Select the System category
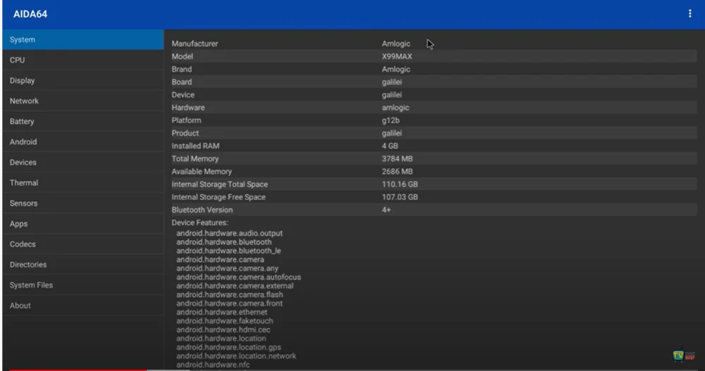Viewport: 705px width, 371px height. (83, 39)
